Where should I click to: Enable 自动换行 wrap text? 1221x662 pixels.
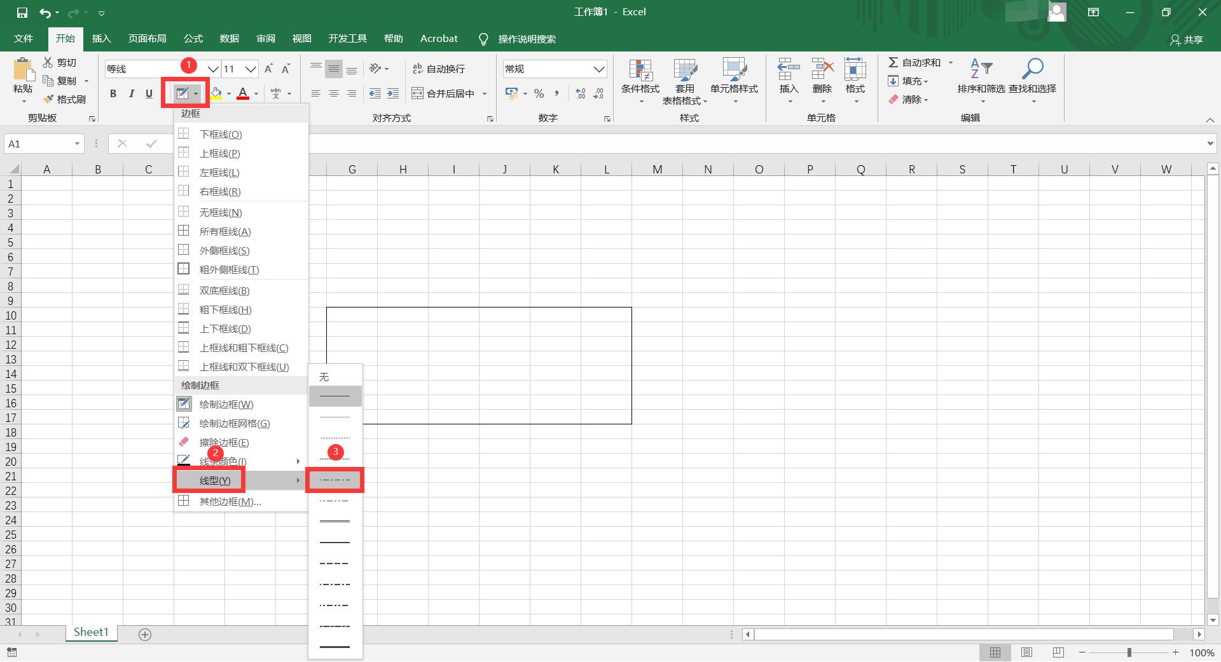(x=439, y=69)
